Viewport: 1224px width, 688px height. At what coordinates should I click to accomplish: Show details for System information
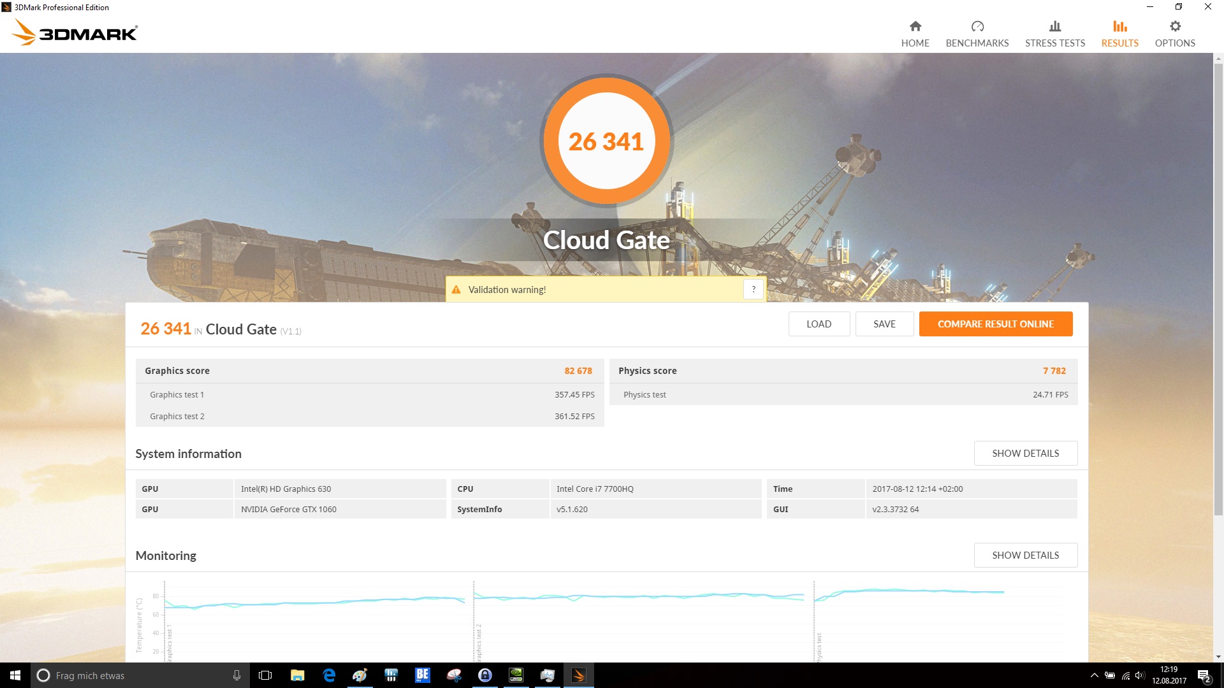pos(1025,453)
